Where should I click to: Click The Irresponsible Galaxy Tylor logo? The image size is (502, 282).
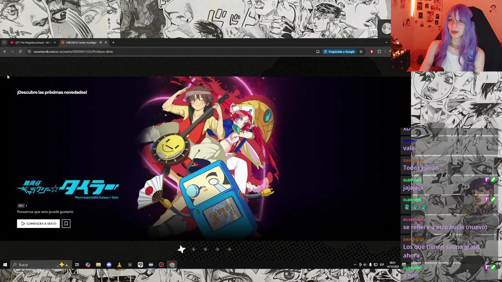(x=68, y=190)
